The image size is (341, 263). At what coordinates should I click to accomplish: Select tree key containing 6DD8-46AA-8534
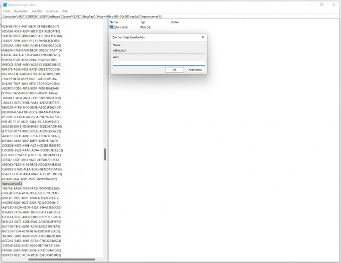point(31,117)
